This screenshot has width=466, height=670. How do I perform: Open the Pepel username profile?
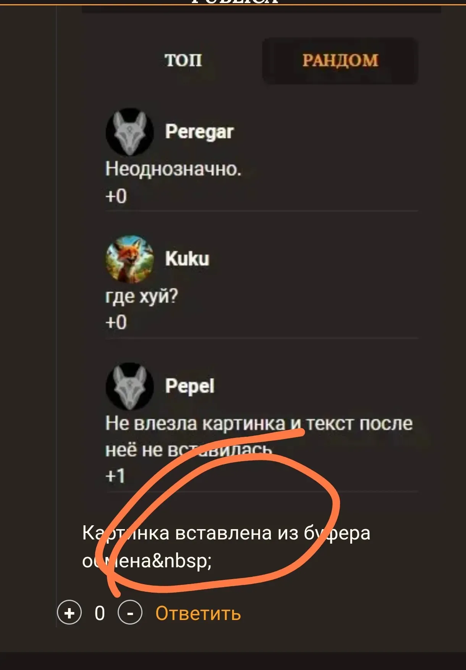click(189, 386)
